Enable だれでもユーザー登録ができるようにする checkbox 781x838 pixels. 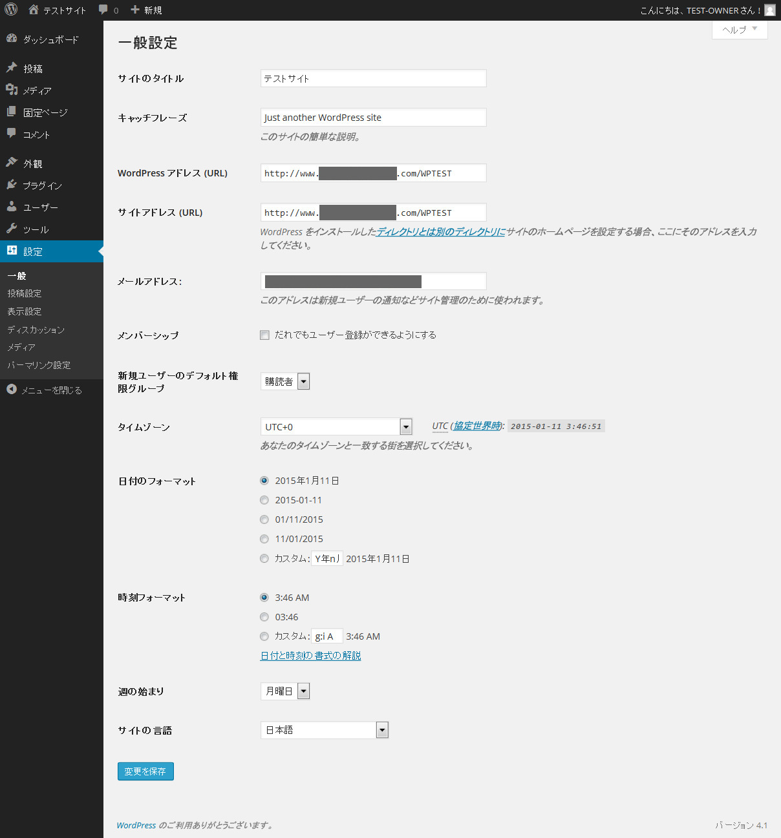(x=264, y=335)
